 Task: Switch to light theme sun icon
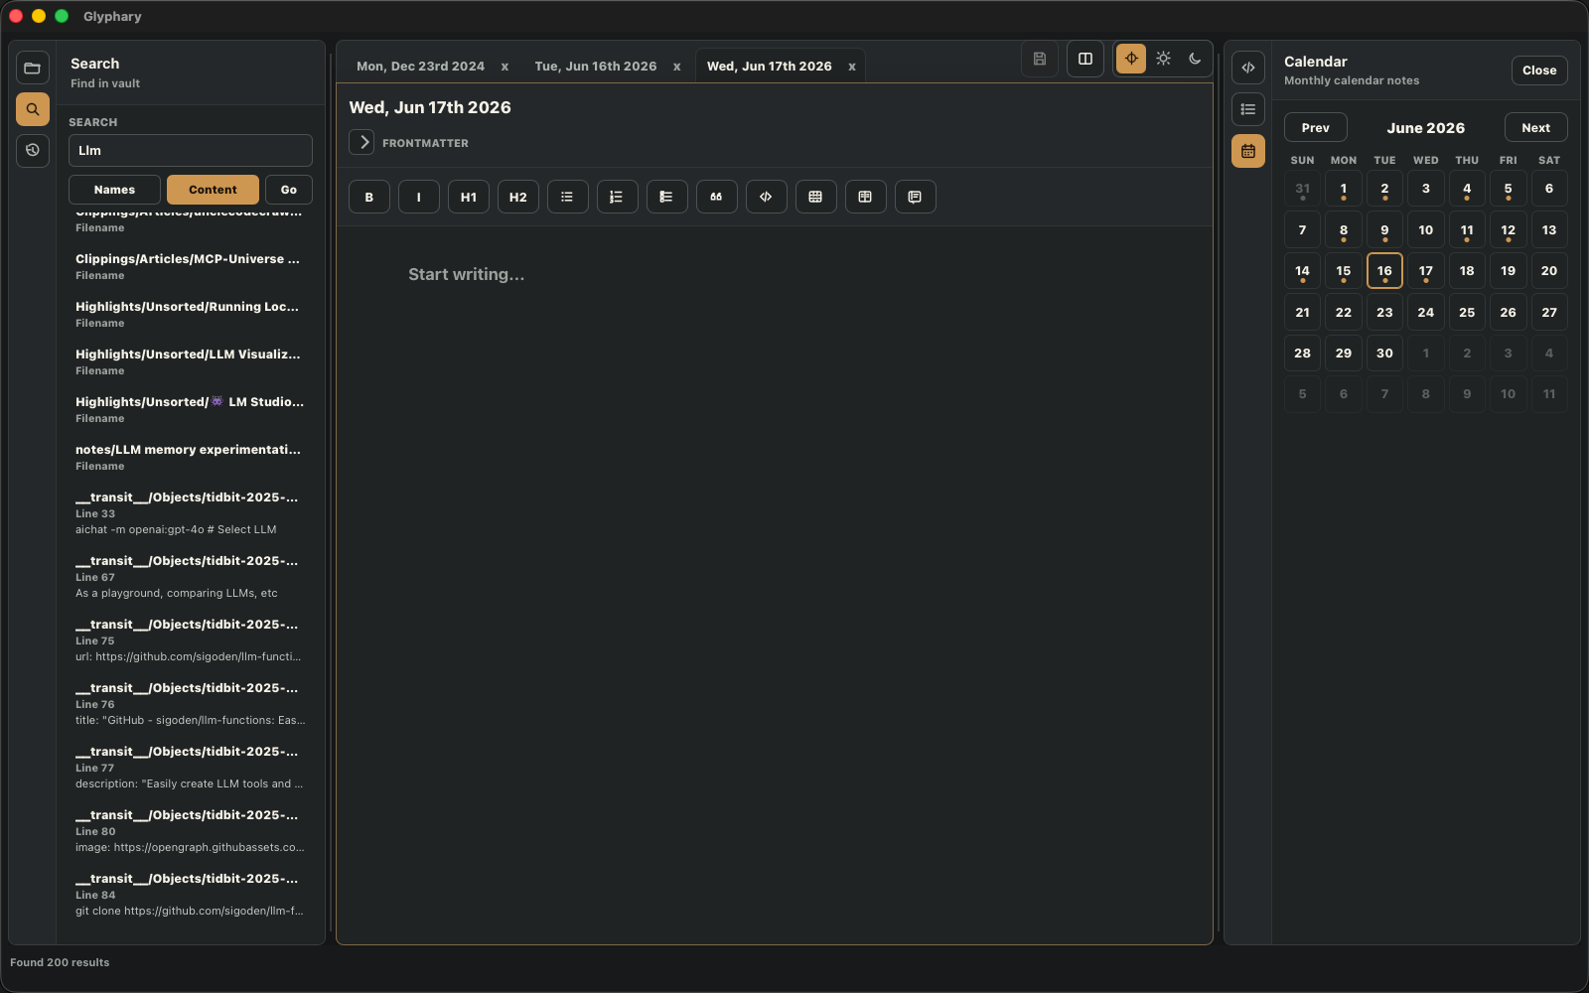click(1163, 59)
